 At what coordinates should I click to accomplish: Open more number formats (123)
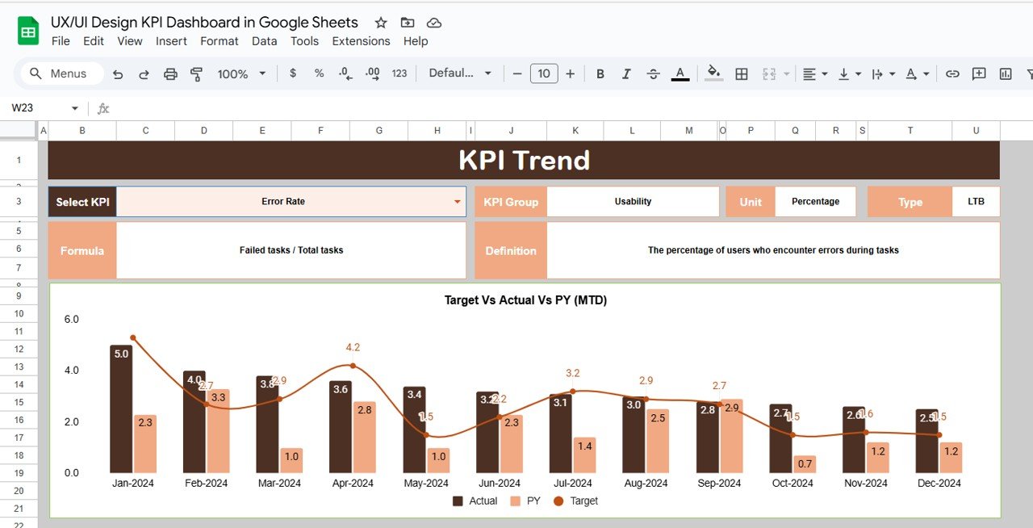click(399, 73)
